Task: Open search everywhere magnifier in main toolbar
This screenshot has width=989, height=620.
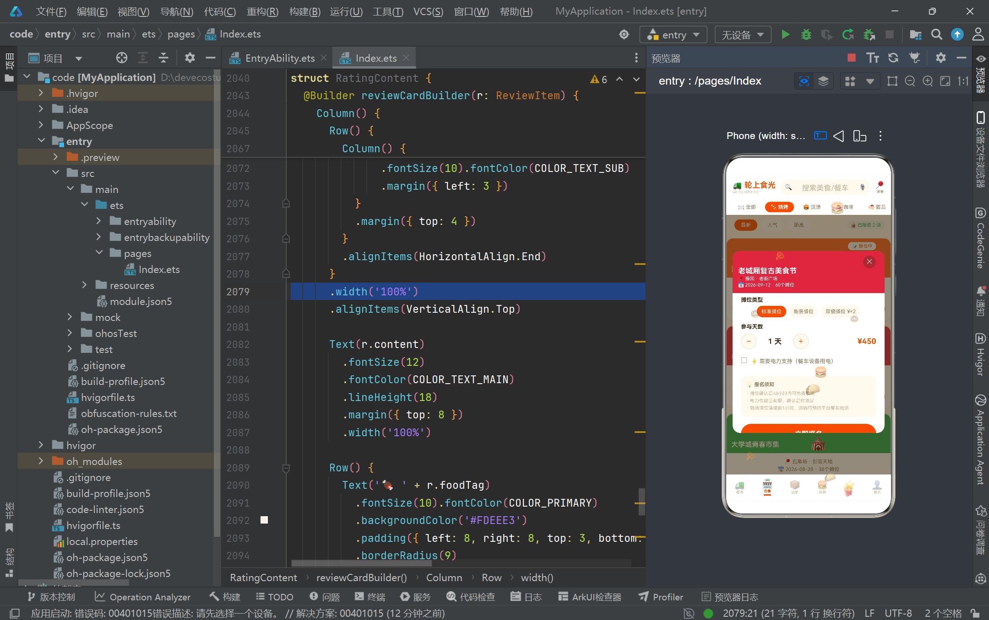Action: click(x=937, y=34)
